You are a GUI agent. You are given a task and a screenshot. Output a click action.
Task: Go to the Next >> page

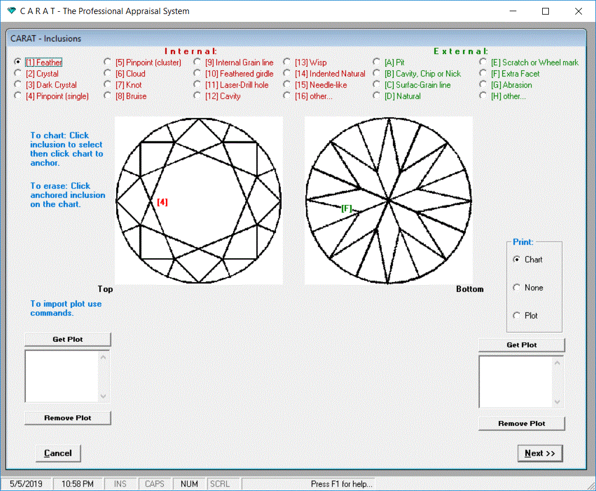[539, 453]
